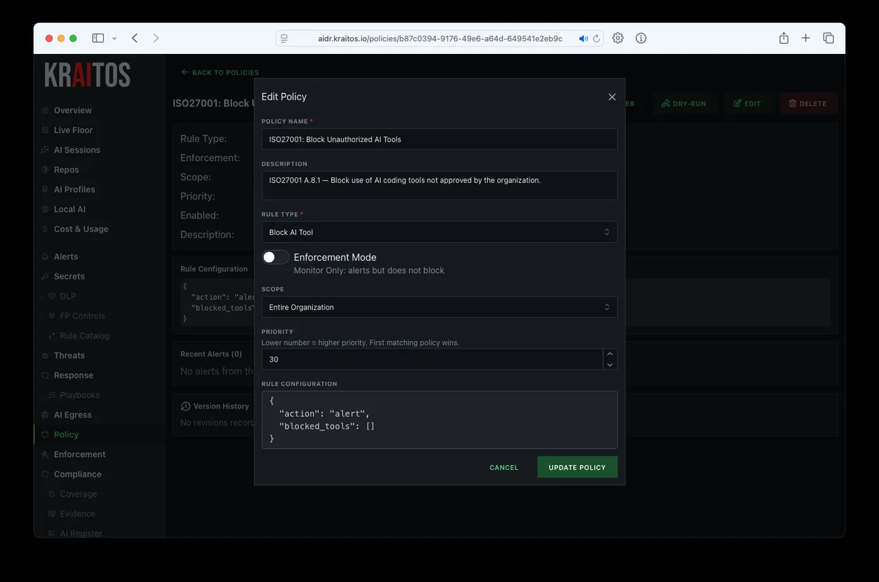Click the Safari address bar URL
This screenshot has width=879, height=582.
pos(439,38)
